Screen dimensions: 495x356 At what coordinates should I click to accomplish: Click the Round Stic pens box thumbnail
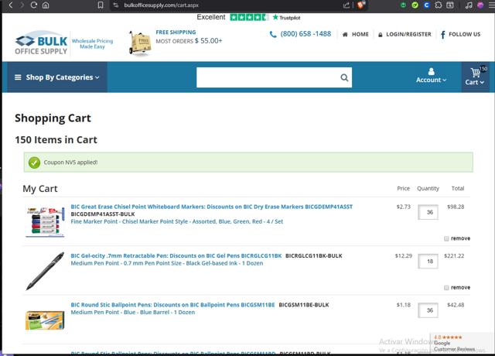[x=45, y=320]
